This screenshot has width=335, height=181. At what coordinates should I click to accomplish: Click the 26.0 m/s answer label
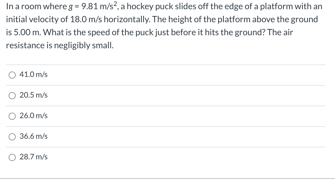pyautogui.click(x=33, y=116)
